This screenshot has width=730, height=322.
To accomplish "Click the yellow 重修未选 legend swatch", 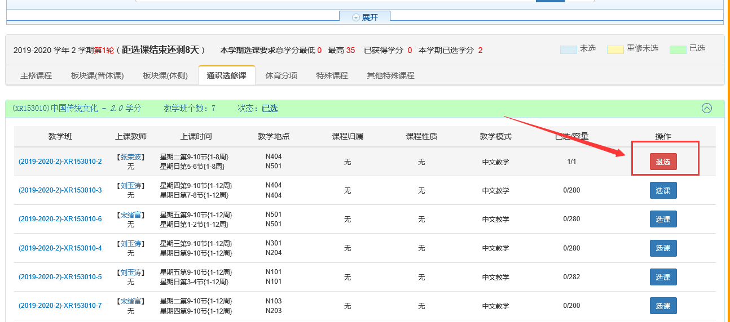I will 615,50.
